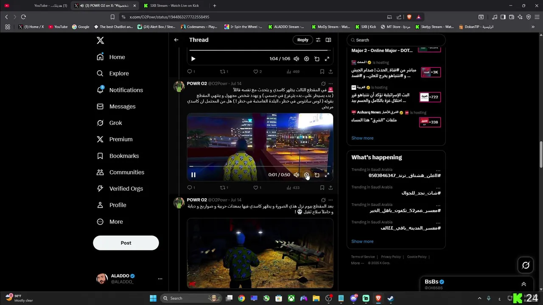The image size is (543, 305).
Task: Enter fullscreen on the 0:50 video
Action: 327,175
